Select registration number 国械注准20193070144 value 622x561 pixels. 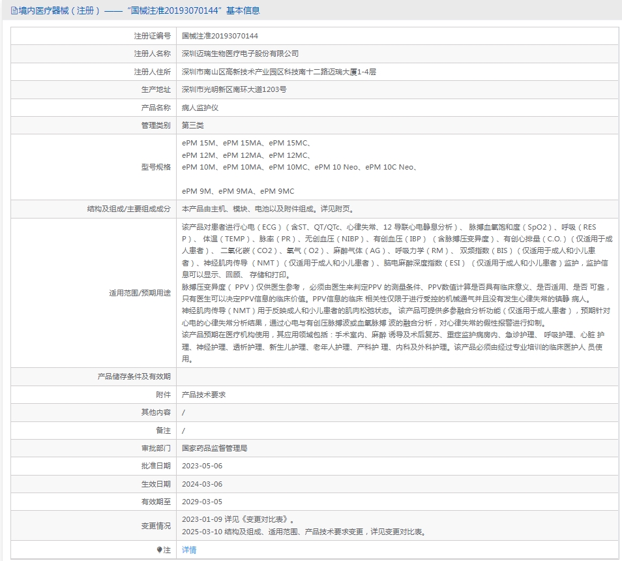click(x=220, y=36)
